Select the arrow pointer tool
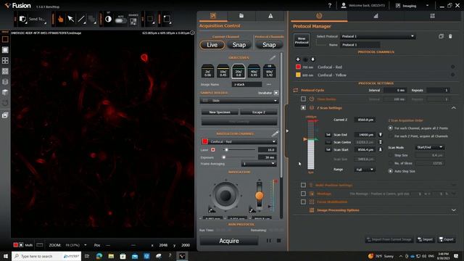The image size is (464, 261). [x=71, y=20]
